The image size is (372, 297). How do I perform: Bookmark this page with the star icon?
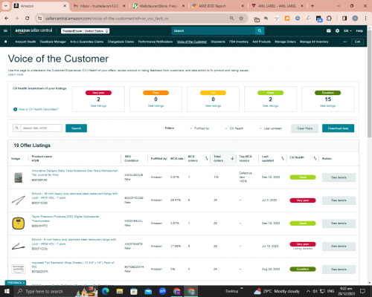coord(241,19)
